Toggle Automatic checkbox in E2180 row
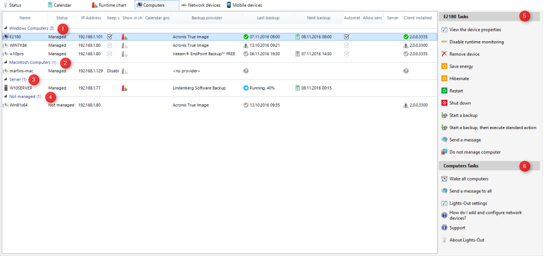The height and width of the screenshot is (256, 543). click(x=347, y=37)
